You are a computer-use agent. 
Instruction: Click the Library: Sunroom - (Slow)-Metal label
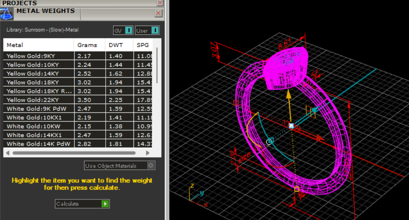[x=42, y=30]
